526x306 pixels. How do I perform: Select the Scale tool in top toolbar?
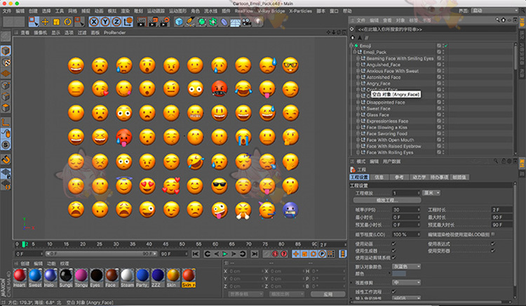[56, 22]
